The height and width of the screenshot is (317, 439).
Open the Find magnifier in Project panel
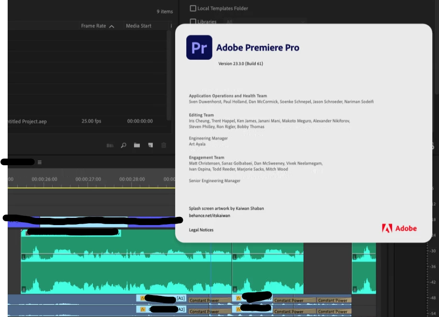[x=124, y=145]
